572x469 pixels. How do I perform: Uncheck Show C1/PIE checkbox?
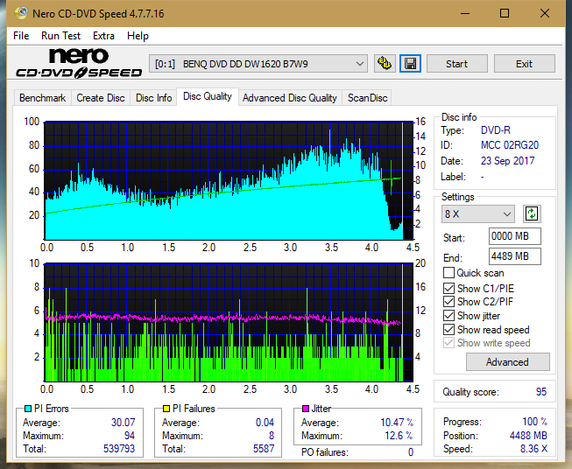pyautogui.click(x=448, y=288)
